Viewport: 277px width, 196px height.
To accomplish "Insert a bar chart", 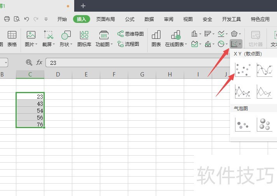I will point(207,33).
